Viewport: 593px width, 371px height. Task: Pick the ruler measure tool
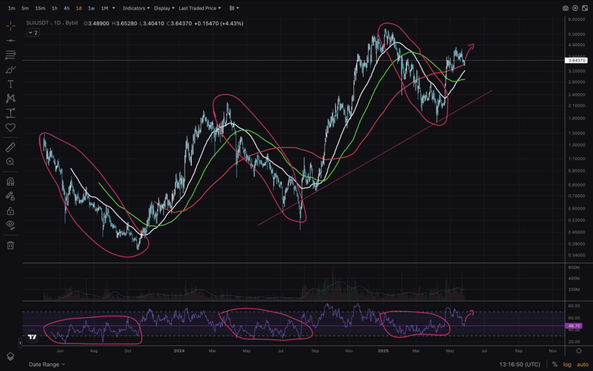(x=10, y=147)
